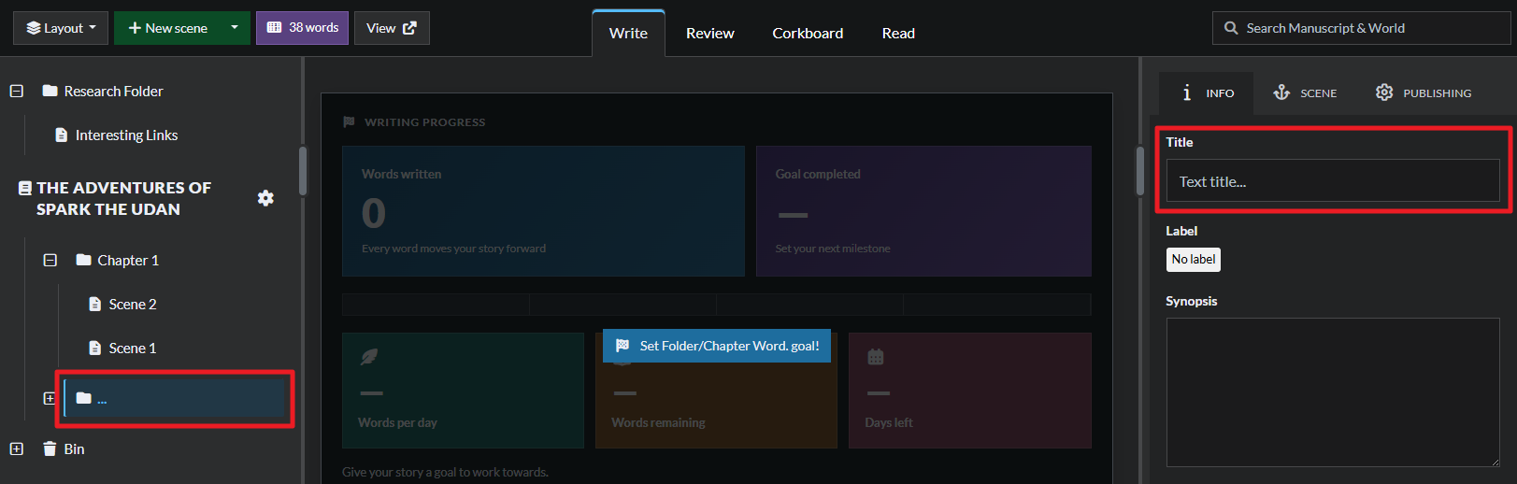Click the 38 words counter button
Screen dimensions: 1517x484
tap(302, 28)
